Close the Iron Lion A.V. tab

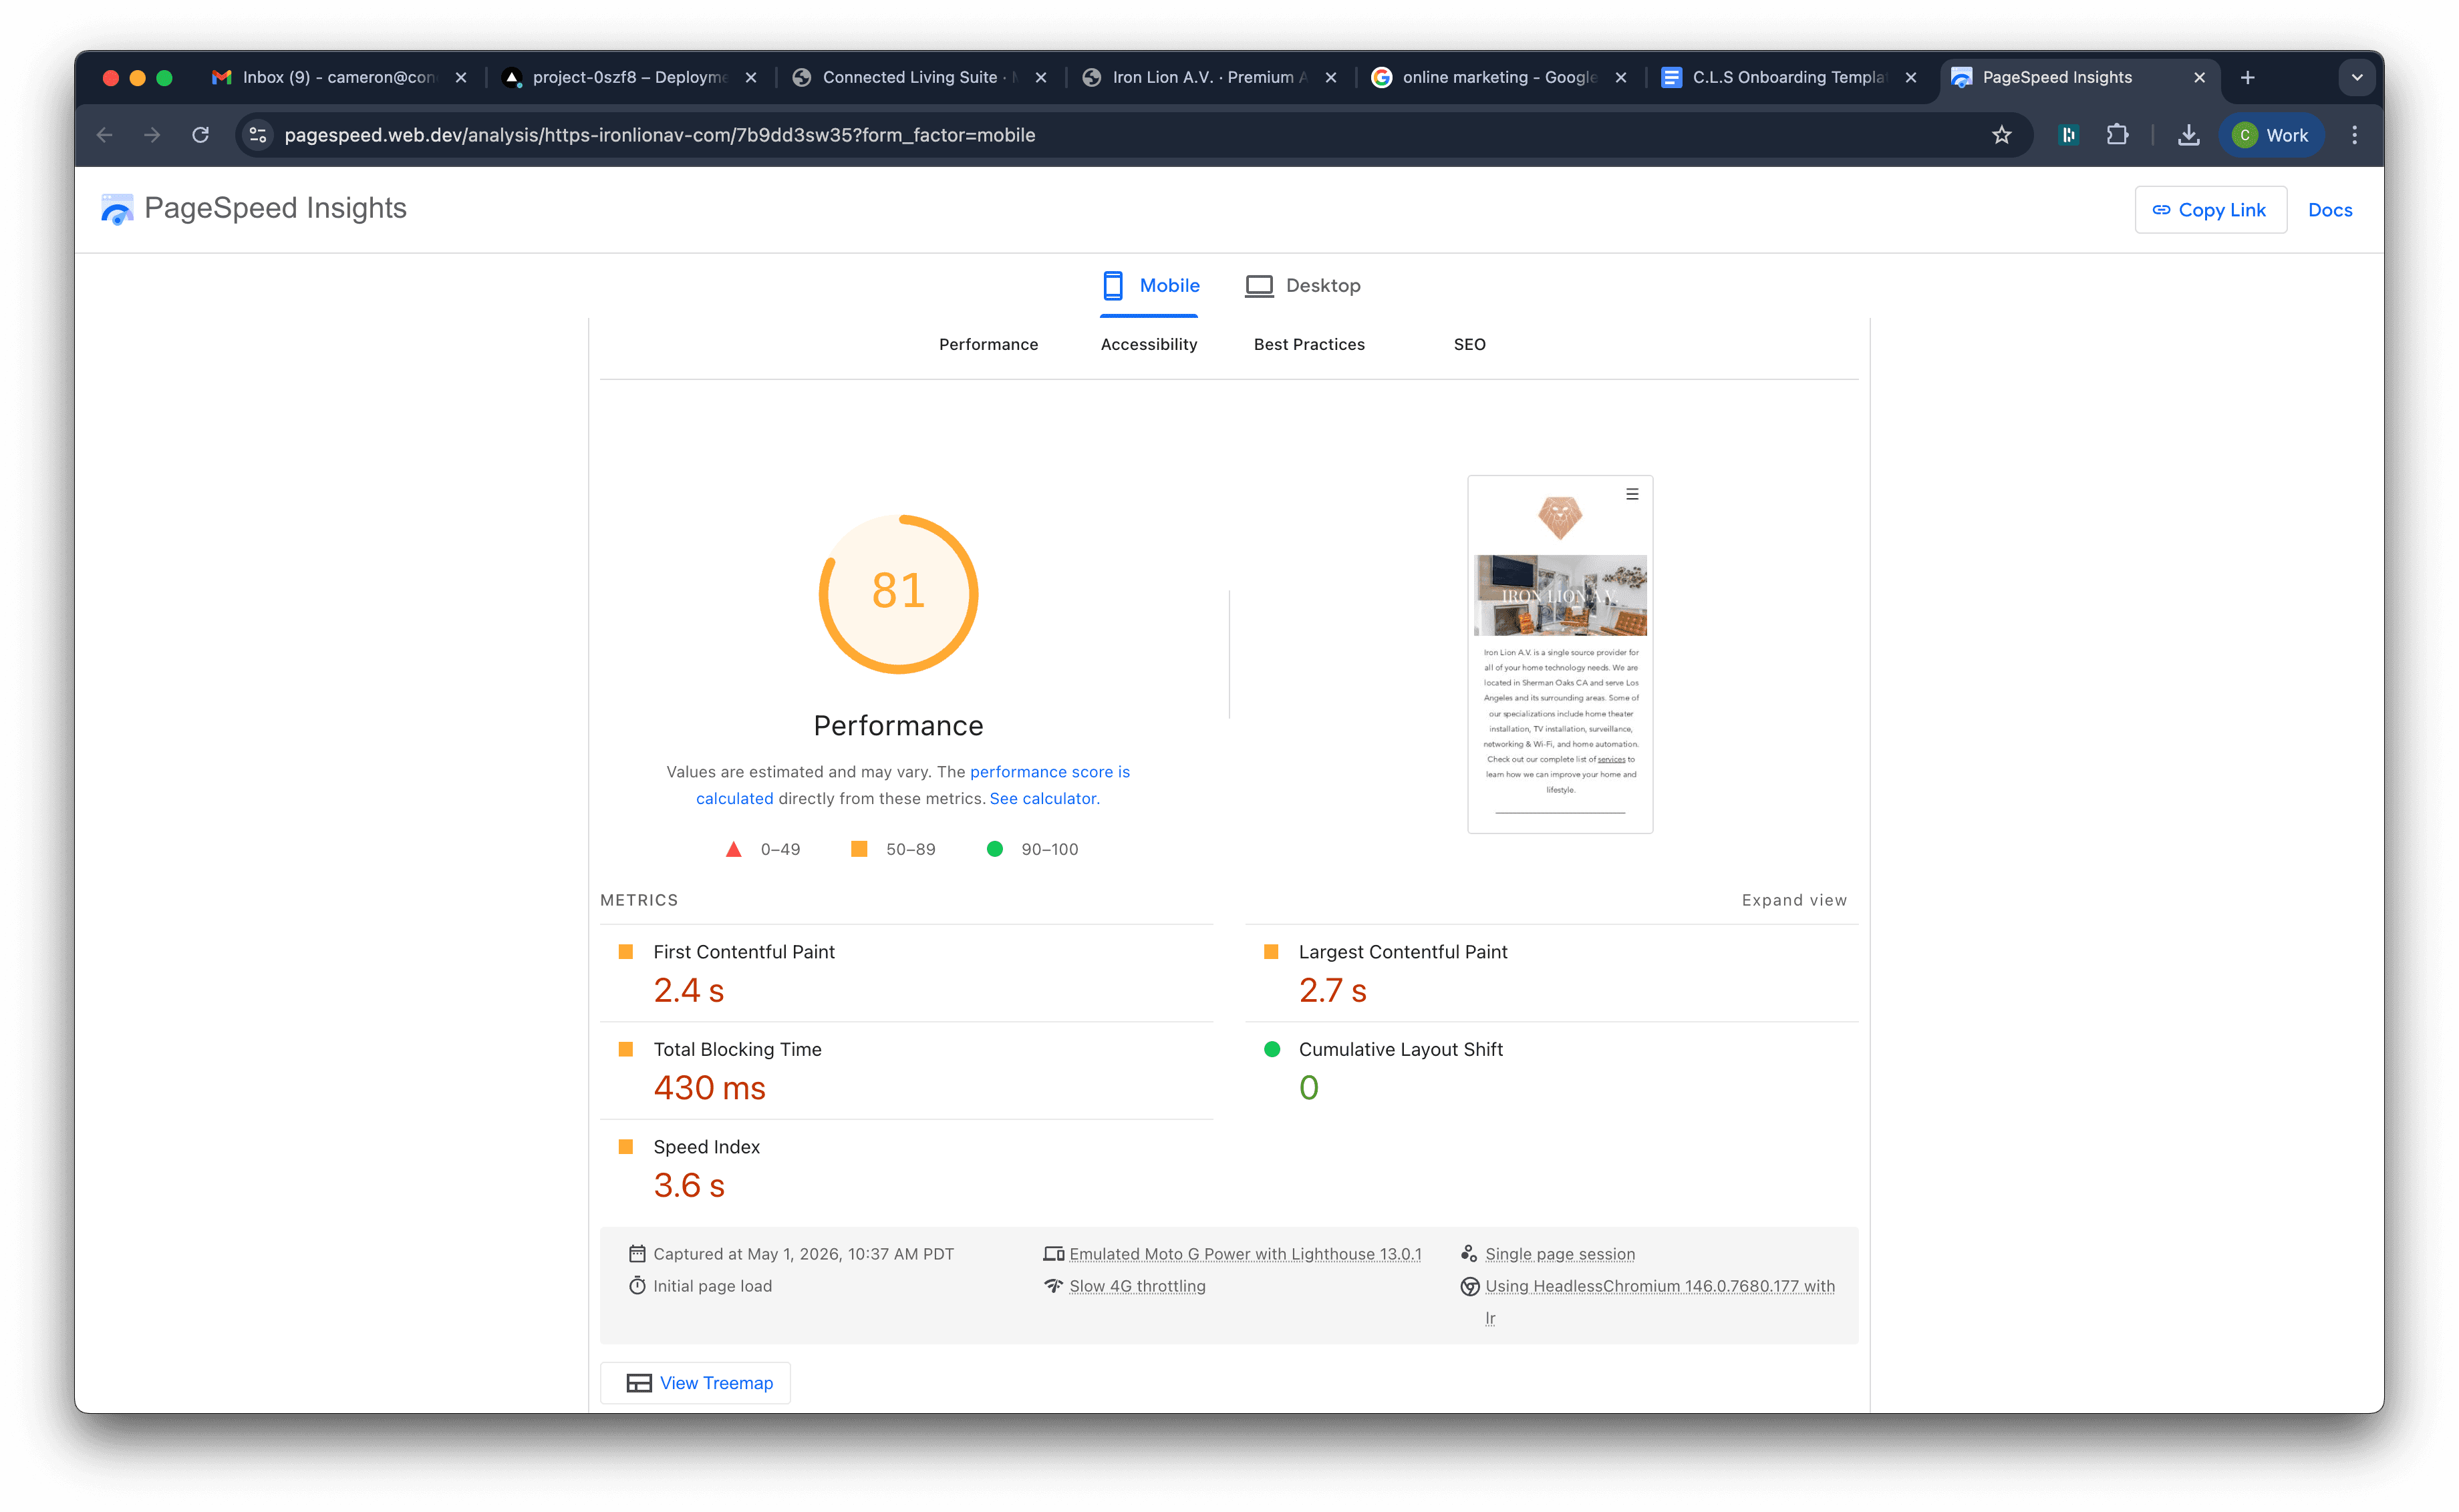click(x=1330, y=77)
